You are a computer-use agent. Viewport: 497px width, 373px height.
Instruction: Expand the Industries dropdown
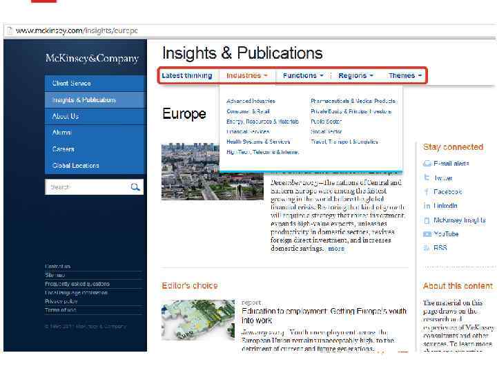pos(247,75)
